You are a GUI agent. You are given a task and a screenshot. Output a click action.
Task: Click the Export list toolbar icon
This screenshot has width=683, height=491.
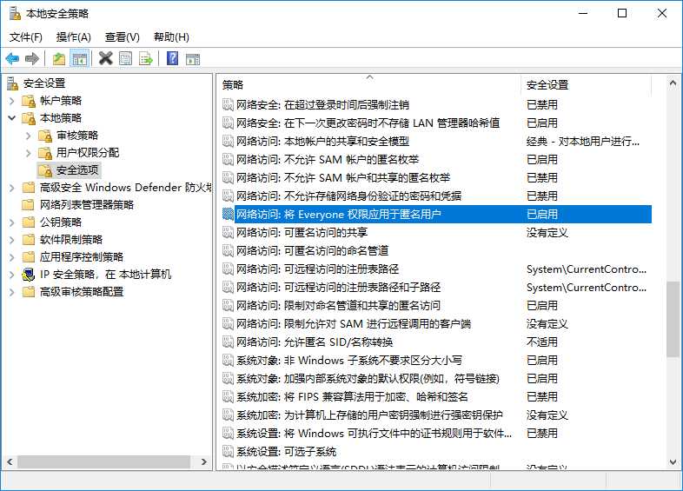point(146,58)
